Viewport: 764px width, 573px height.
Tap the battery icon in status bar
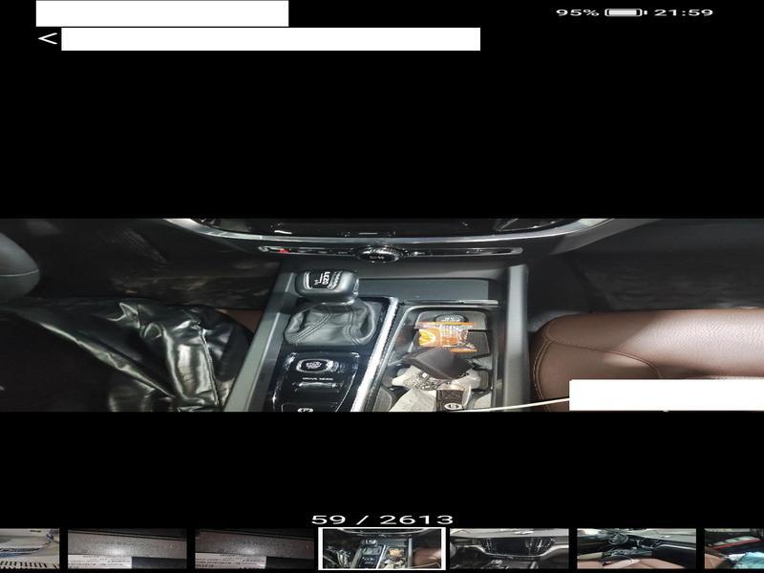tap(626, 12)
